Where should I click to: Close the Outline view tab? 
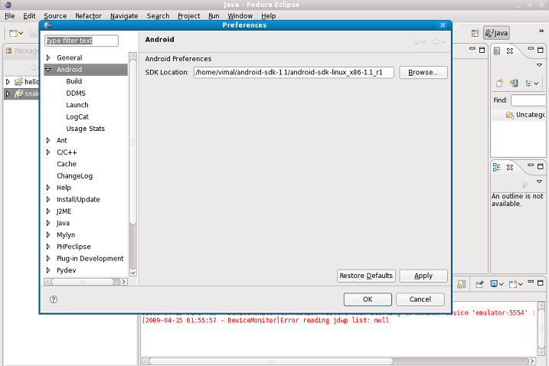[510, 168]
